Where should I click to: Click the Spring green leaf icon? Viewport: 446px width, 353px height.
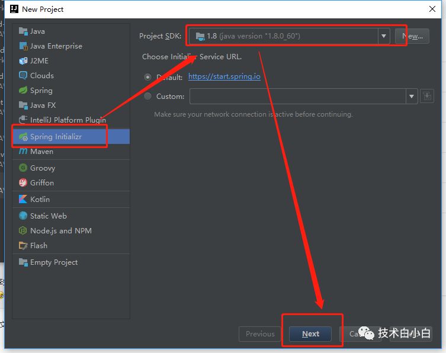[x=23, y=90]
